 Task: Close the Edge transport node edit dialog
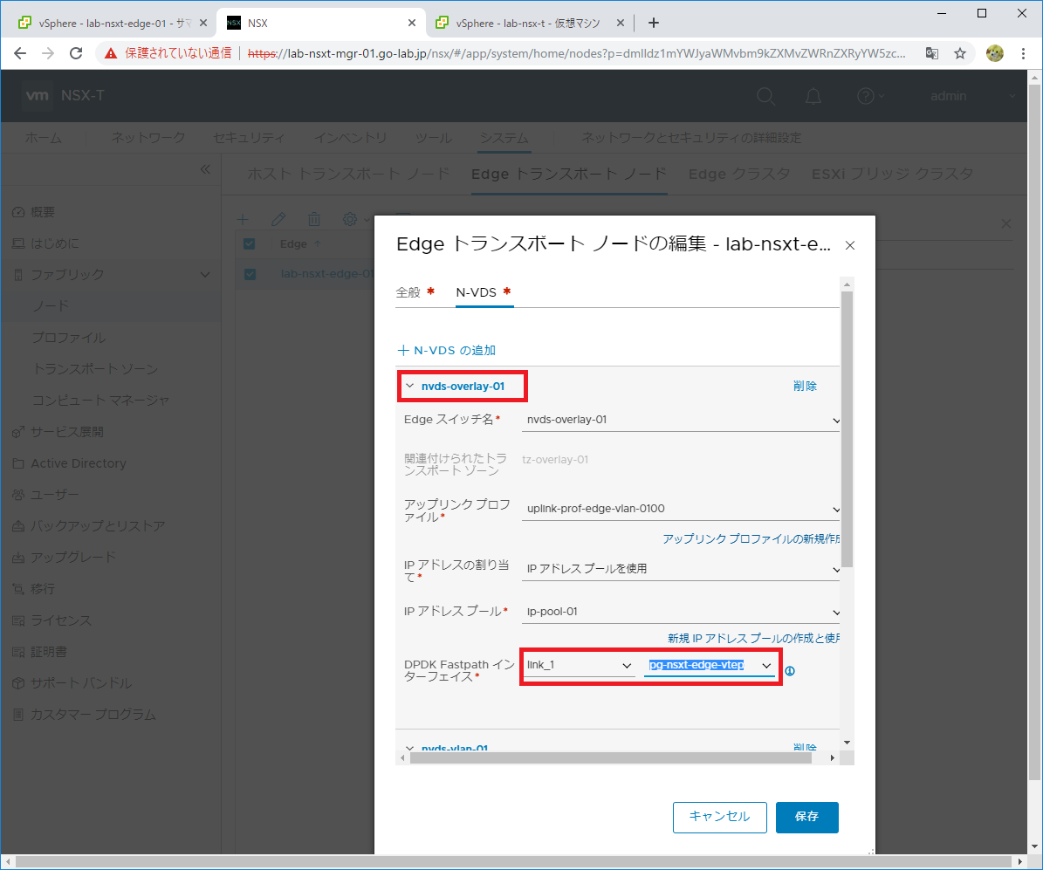pyautogui.click(x=849, y=245)
